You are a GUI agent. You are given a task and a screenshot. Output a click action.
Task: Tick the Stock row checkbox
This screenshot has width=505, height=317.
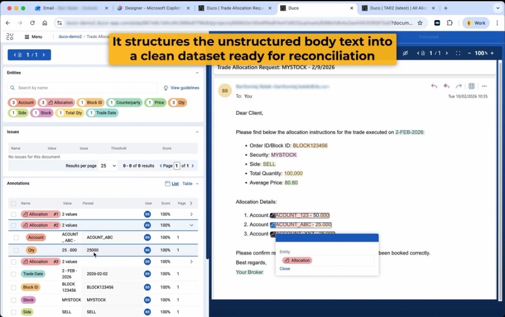click(13, 300)
